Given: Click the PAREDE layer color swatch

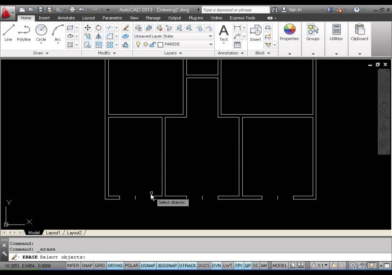Looking at the screenshot, I should click(160, 45).
